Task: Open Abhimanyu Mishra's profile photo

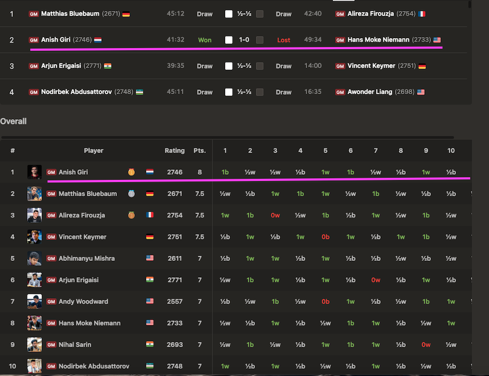Action: coord(34,258)
